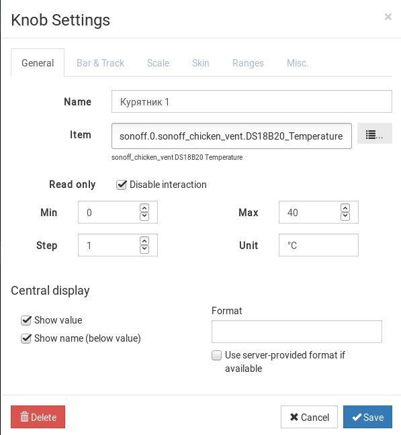Screen dimensions: 401x435
Task: Toggle Show name (below value) checkbox
Action: click(26, 338)
